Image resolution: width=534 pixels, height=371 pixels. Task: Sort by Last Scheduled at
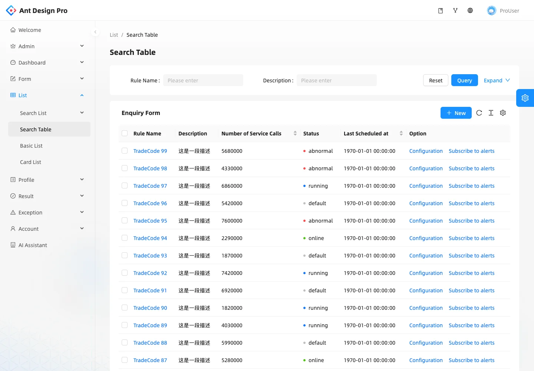click(x=401, y=134)
